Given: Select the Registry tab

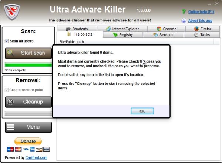Looking at the screenshot, I should [123, 35].
